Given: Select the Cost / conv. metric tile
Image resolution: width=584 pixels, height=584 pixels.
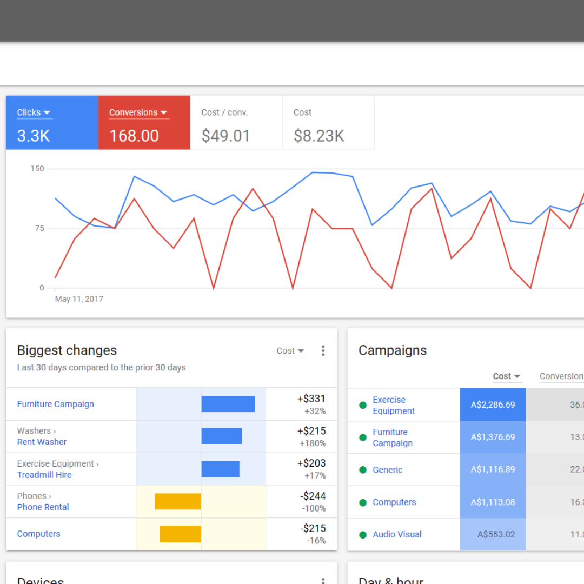Looking at the screenshot, I should 236,123.
